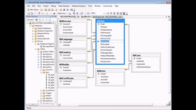Viewport: 196px width, 110px height.
Task: Select the FilmOscarWins column row
Action: pyautogui.click(x=110, y=62)
